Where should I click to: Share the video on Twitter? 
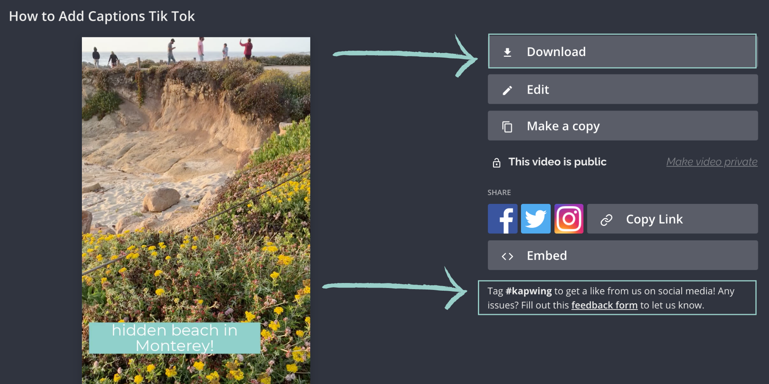pyautogui.click(x=536, y=219)
